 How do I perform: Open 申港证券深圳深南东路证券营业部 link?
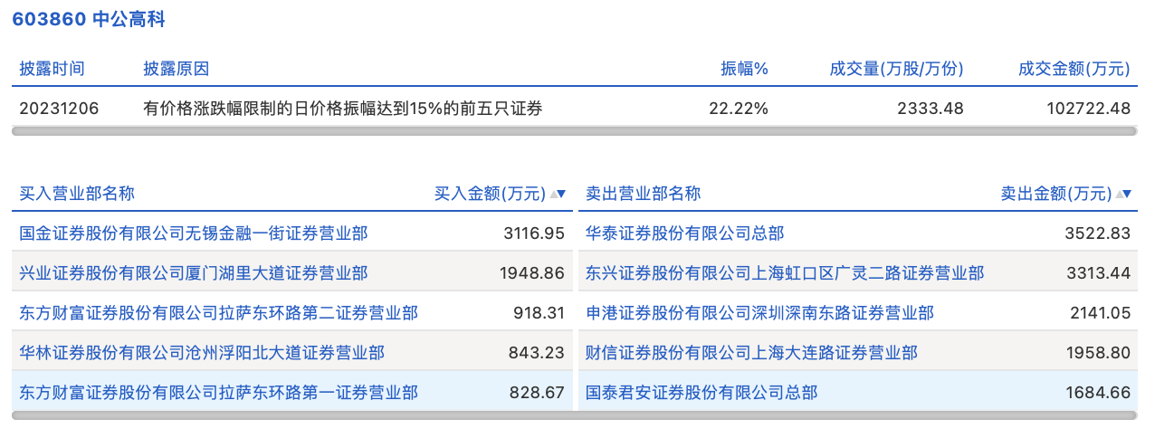[759, 313]
